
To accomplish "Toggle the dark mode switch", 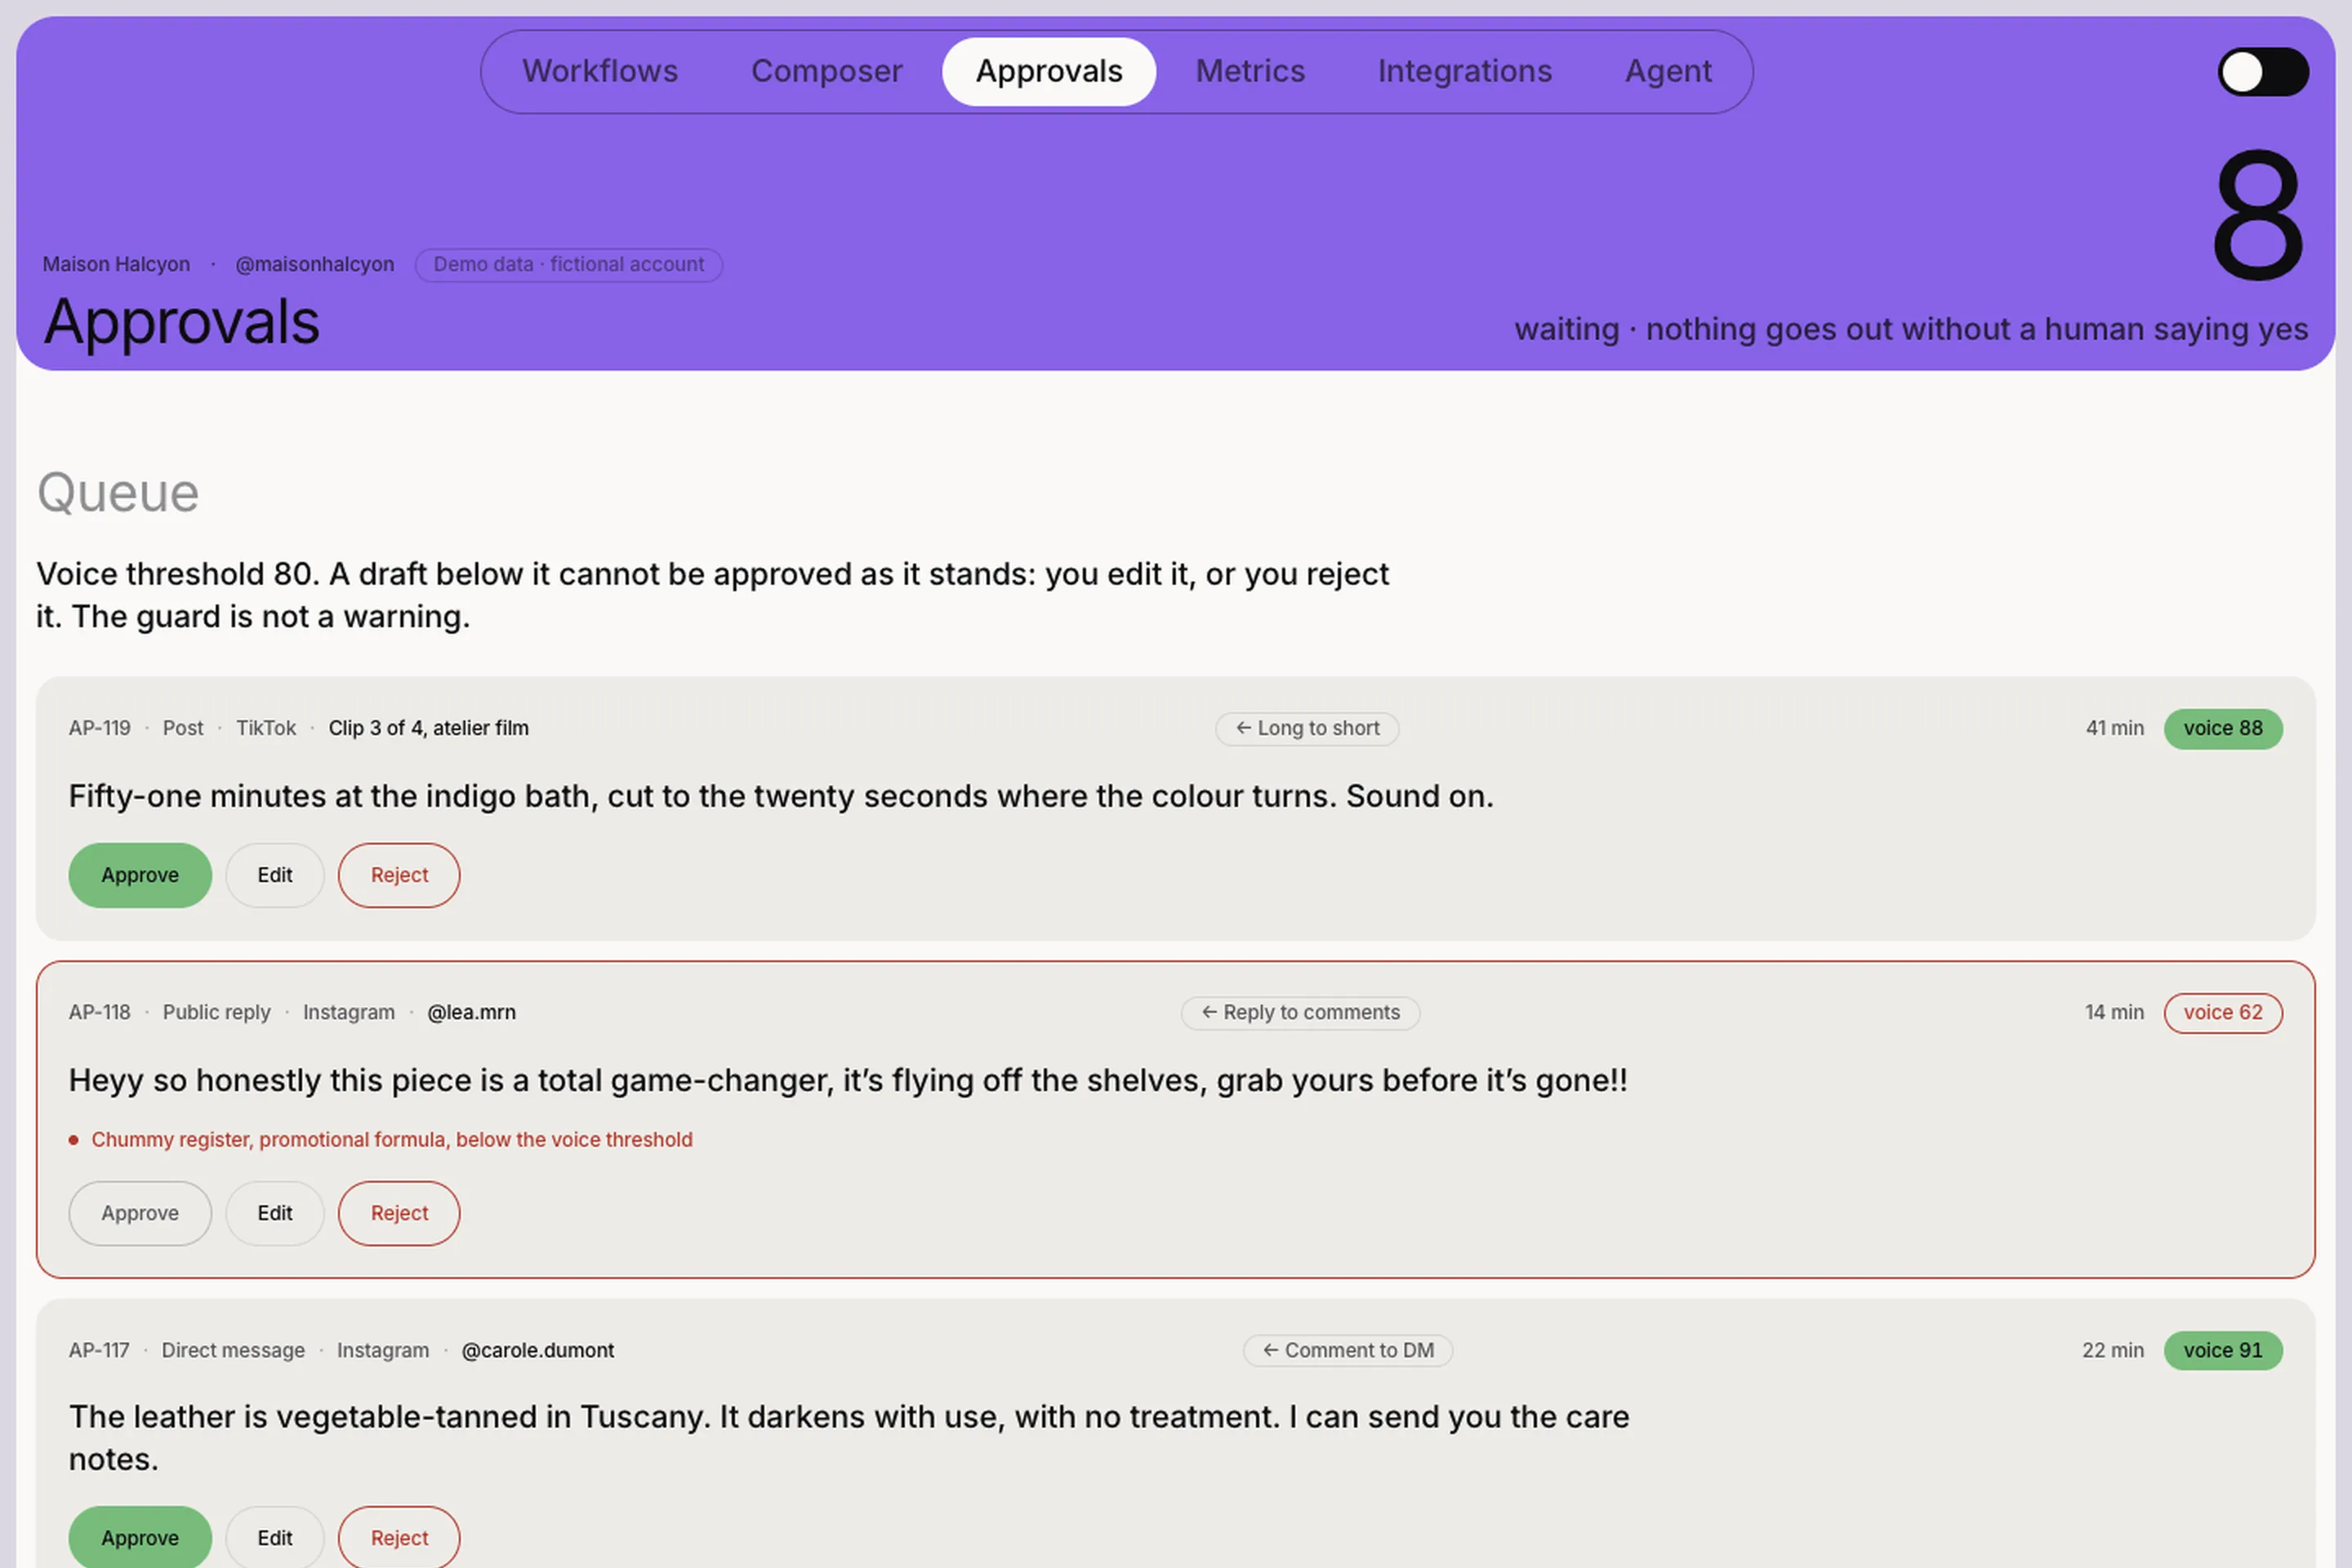I will (x=2263, y=72).
